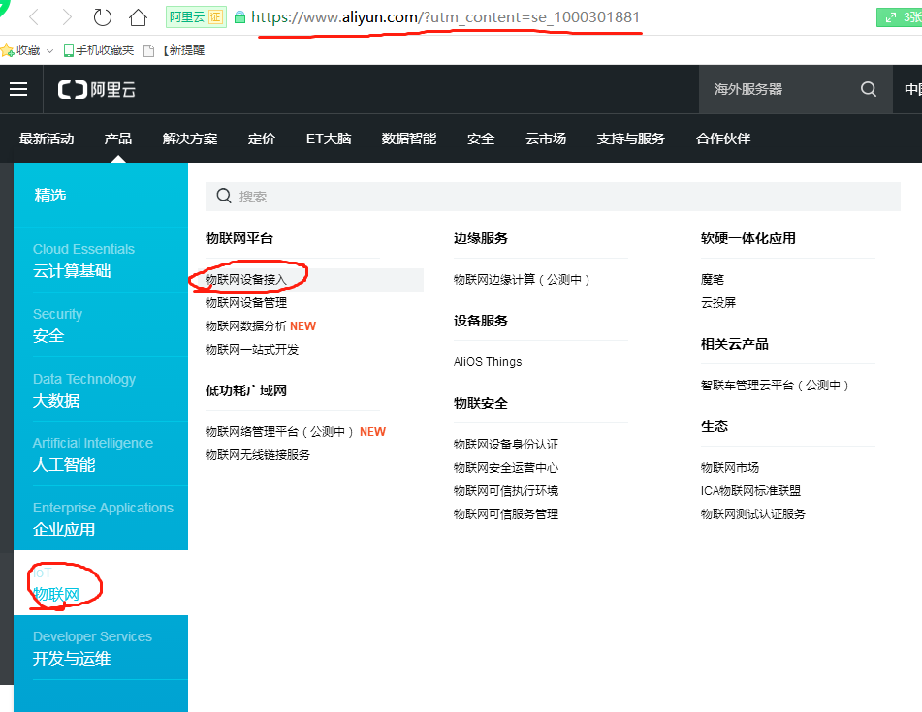Click the magnifier icon in the 搜索 box
The image size is (922, 712).
[x=223, y=196]
